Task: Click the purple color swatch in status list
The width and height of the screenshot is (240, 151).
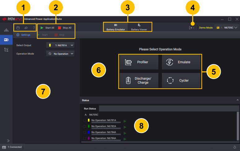Action: pos(89,138)
